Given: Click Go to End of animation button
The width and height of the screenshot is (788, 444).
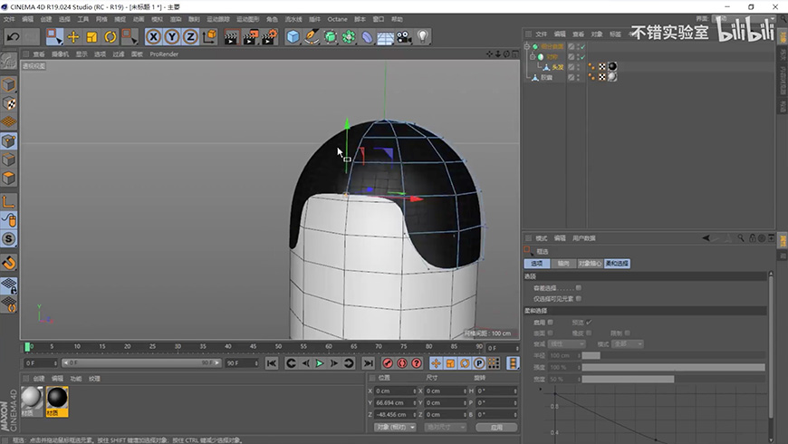Looking at the screenshot, I should [369, 363].
